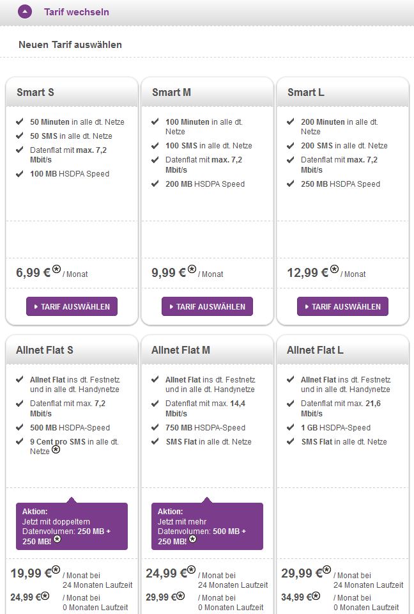Click footnote icon in Allnet Flat S Aktion box
Screen dimensions: 414x614
(57, 539)
